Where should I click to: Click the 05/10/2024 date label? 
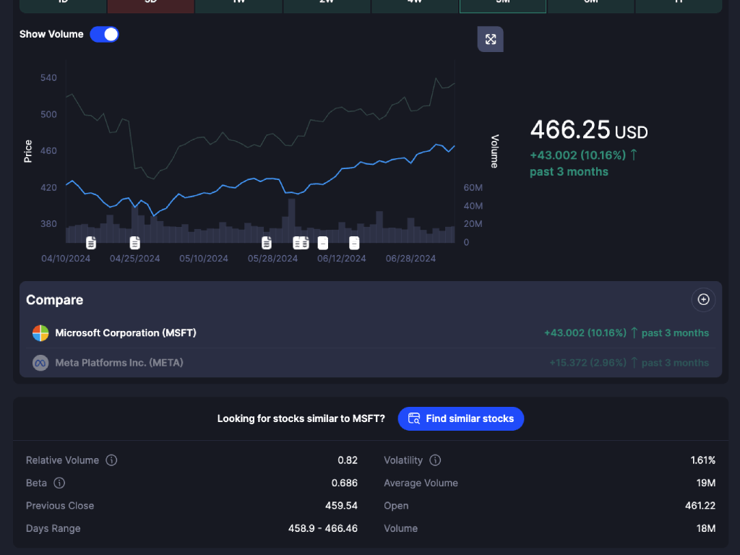pyautogui.click(x=203, y=259)
